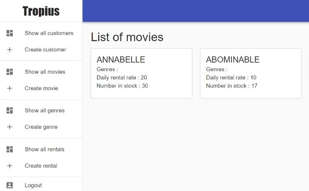The image size is (309, 191).
Task: Open the Show all genres page
Action: pos(45,111)
